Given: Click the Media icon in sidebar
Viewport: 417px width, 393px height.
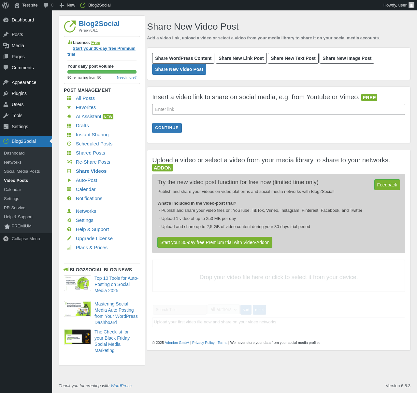Looking at the screenshot, I should tap(6, 46).
